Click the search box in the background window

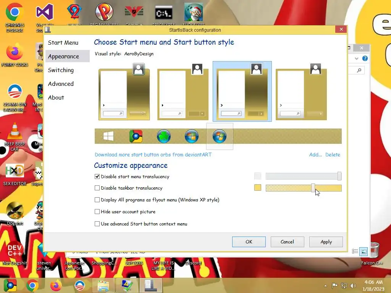tap(356, 70)
